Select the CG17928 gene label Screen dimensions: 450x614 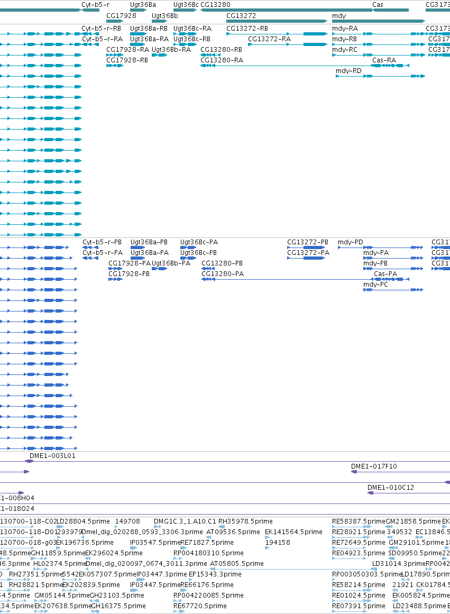point(122,16)
